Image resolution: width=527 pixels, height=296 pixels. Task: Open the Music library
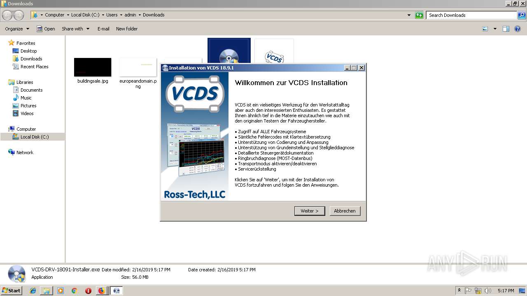click(x=26, y=98)
